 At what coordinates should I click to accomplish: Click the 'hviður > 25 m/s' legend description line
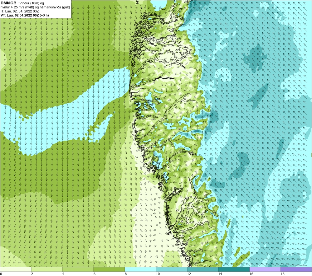tap(35, 7)
